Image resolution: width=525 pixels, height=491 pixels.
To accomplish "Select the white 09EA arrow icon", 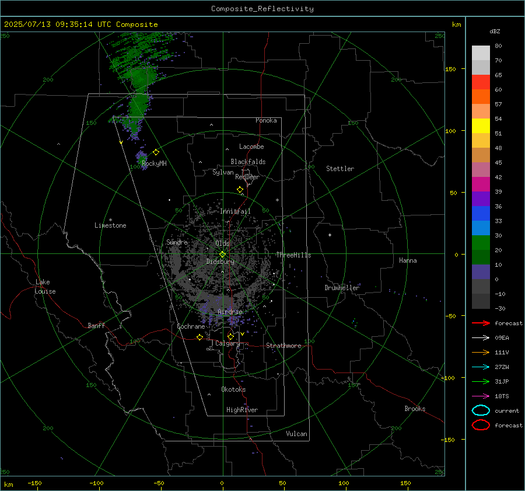I will point(481,337).
